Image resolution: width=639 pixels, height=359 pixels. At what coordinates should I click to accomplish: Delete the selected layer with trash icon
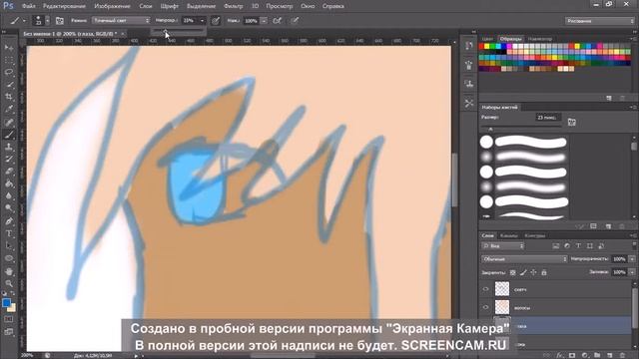coord(622,355)
